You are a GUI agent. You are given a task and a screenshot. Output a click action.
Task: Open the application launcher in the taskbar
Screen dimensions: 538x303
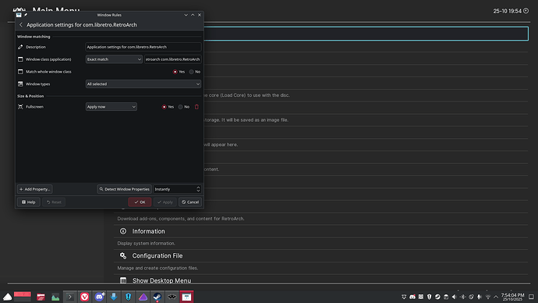pos(8,297)
